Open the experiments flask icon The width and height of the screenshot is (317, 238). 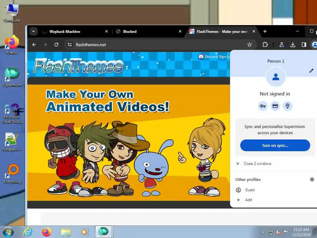(x=281, y=45)
